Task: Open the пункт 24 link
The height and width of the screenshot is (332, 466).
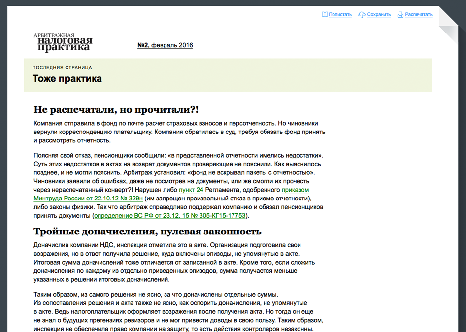Action: 191,190
